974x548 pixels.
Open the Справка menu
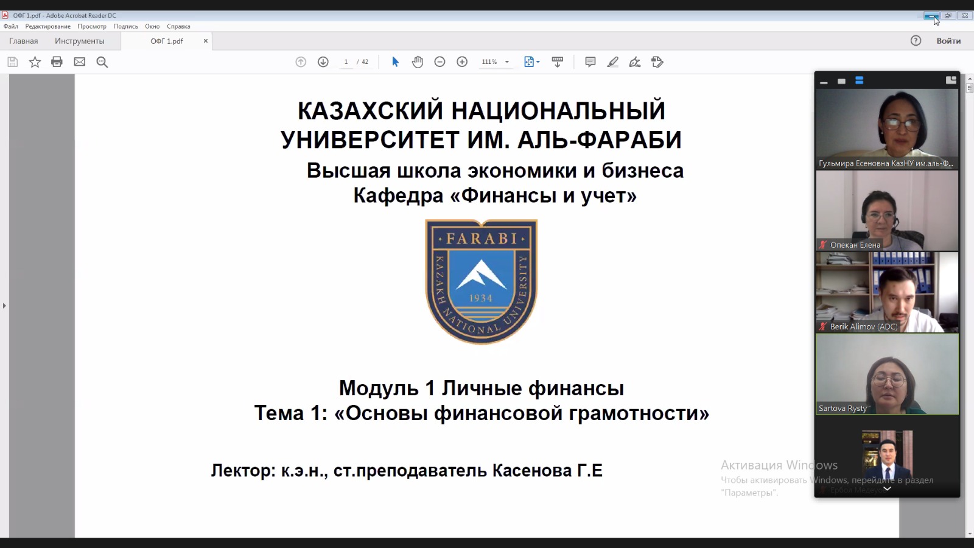click(x=178, y=26)
